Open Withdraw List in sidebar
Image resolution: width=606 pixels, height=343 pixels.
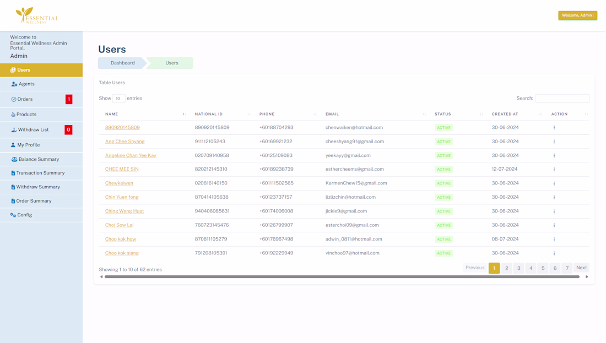coord(41,130)
